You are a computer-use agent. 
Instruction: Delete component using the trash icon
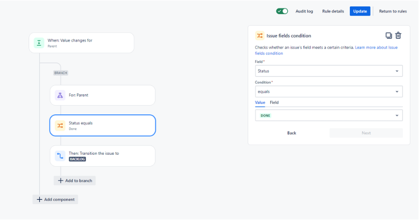[x=398, y=35]
